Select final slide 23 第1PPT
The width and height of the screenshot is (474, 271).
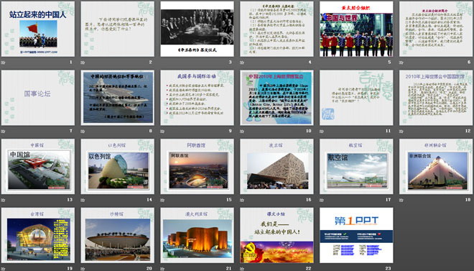coord(356,235)
